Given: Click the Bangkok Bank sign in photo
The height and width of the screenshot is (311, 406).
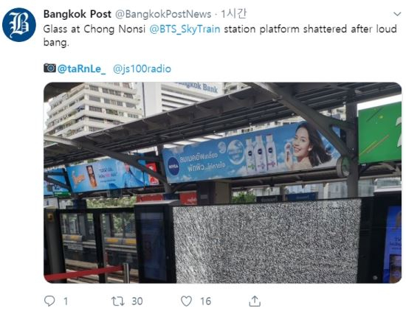Looking at the screenshot, I should pos(197,87).
